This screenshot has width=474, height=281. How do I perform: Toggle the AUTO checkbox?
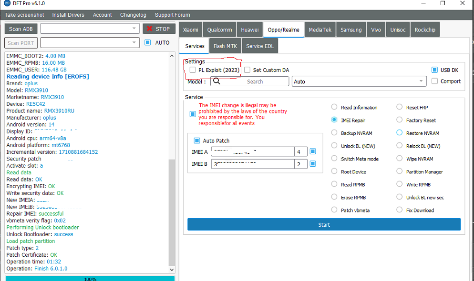(147, 42)
